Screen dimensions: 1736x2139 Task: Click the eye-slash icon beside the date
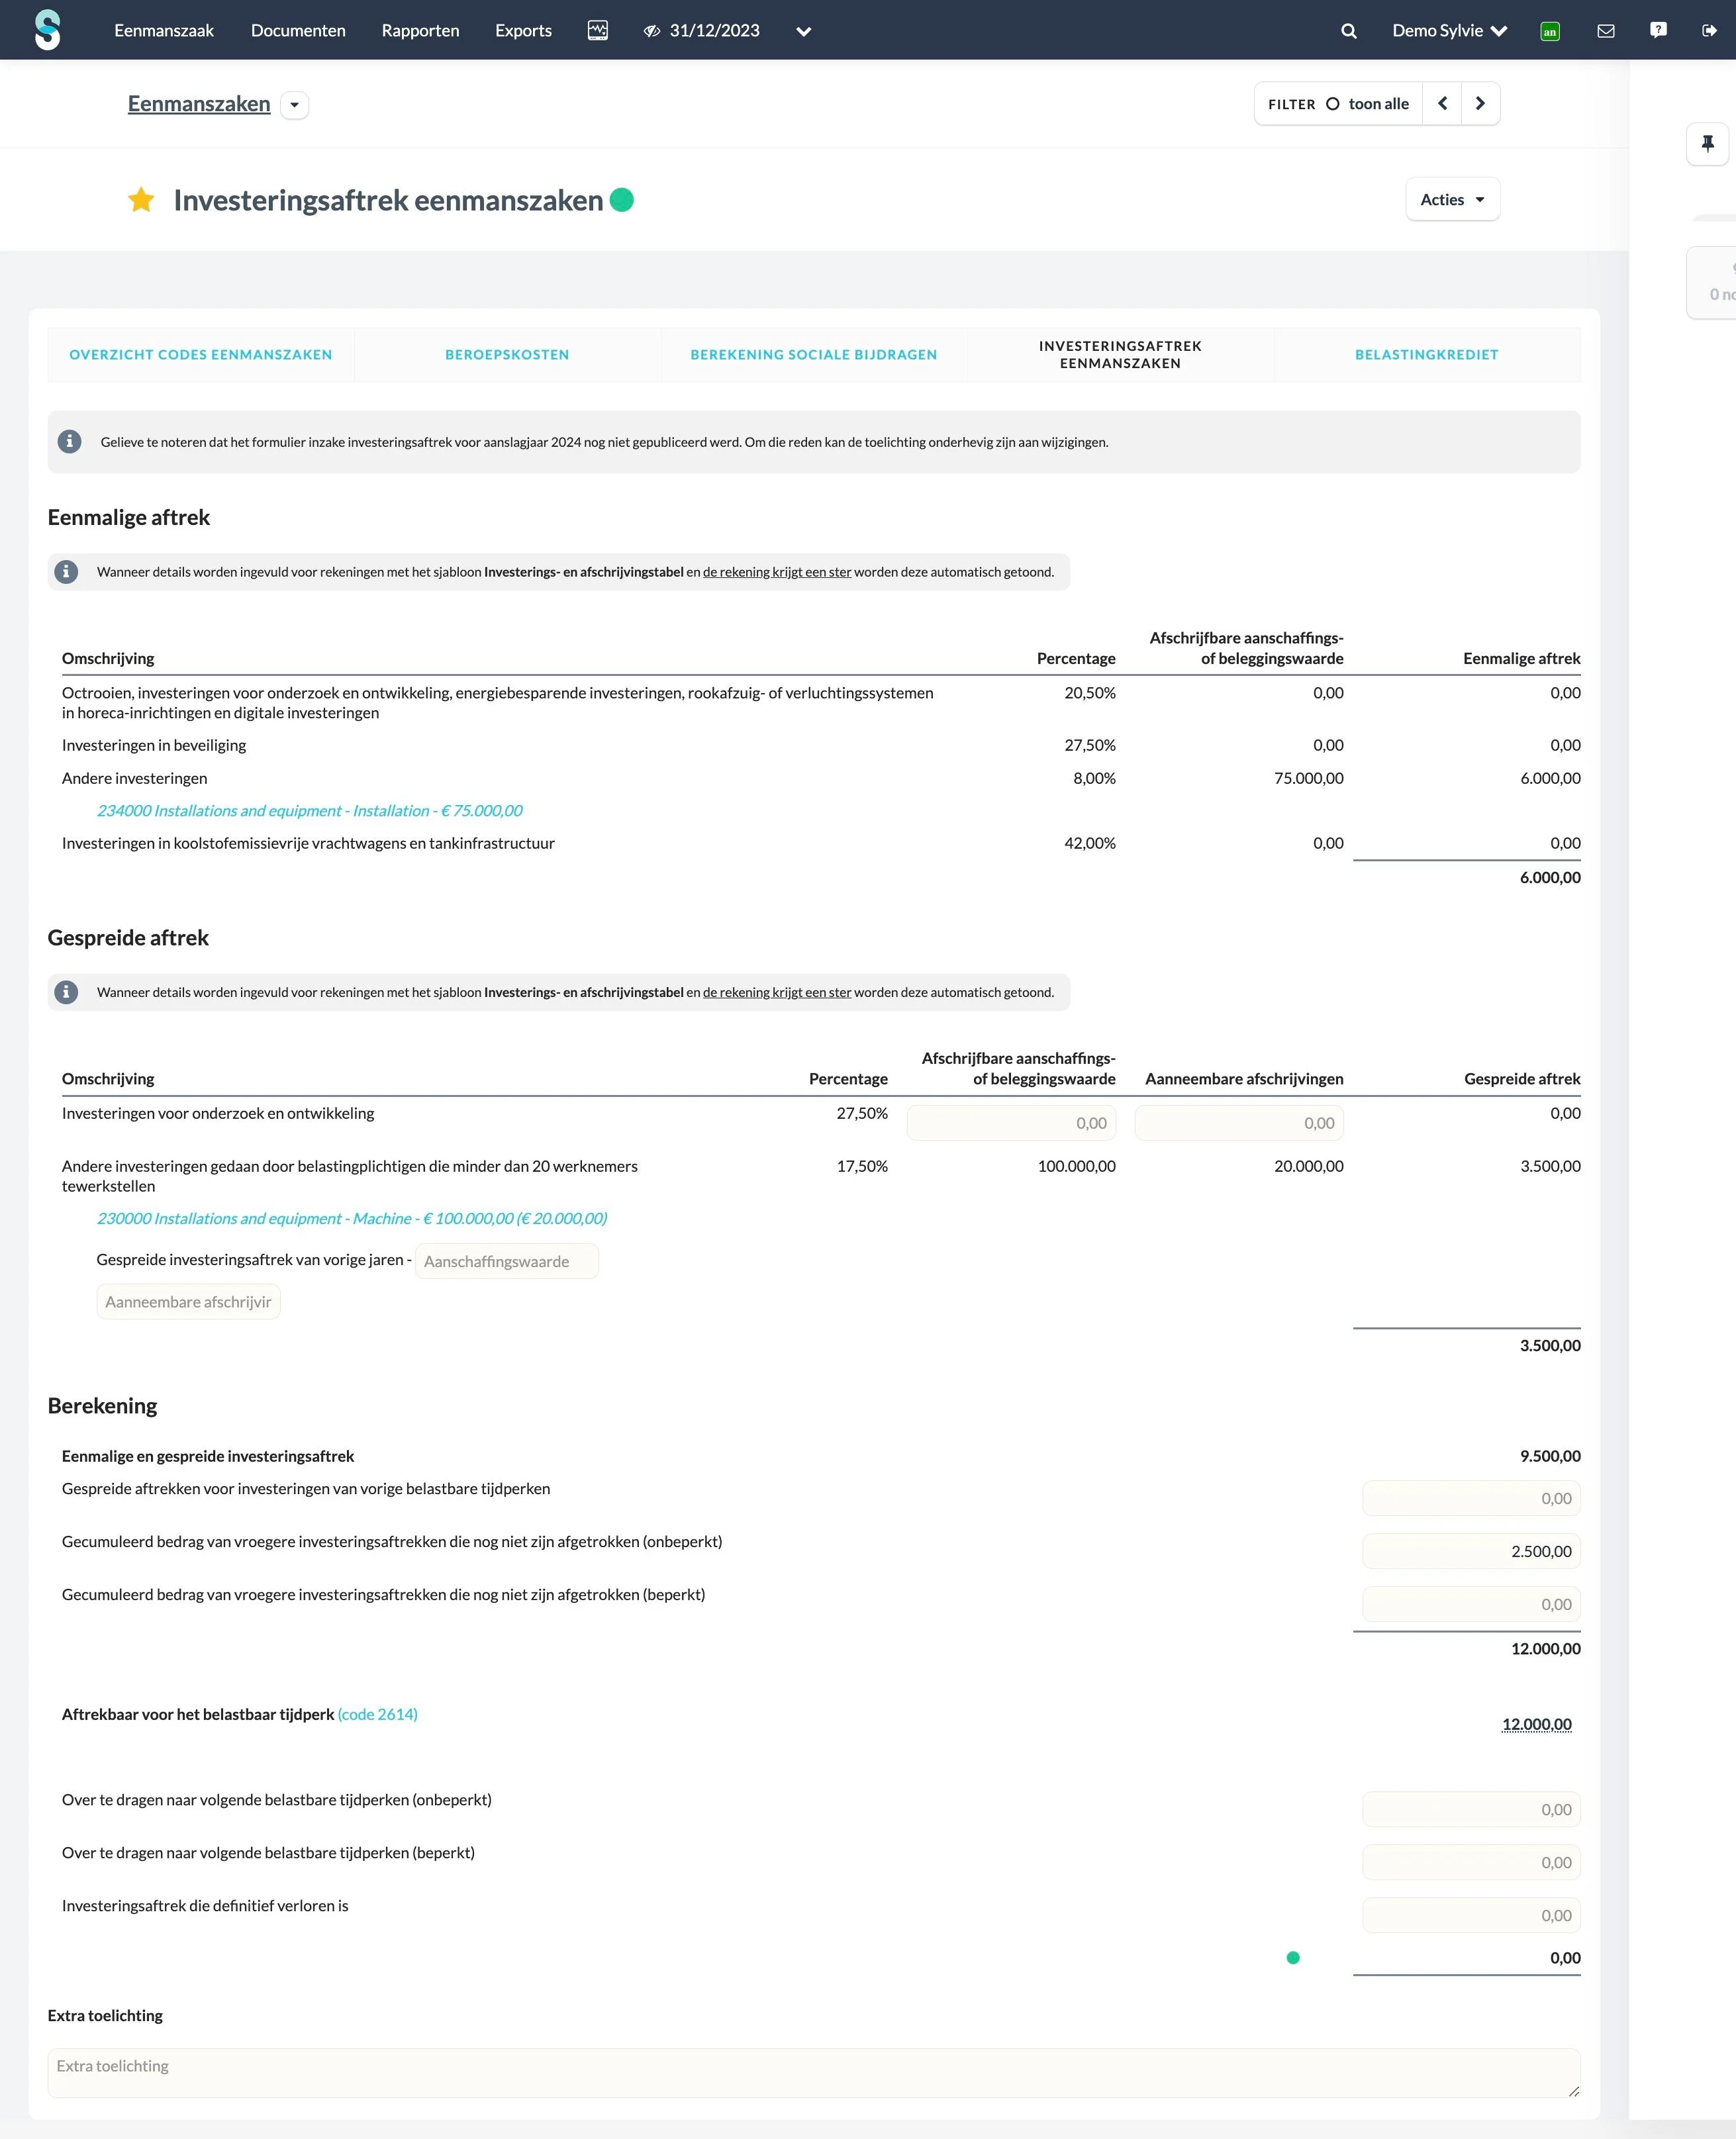652,31
